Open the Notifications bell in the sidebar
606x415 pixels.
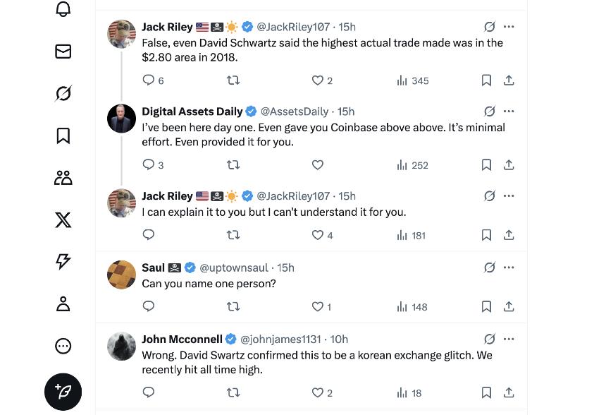point(63,9)
